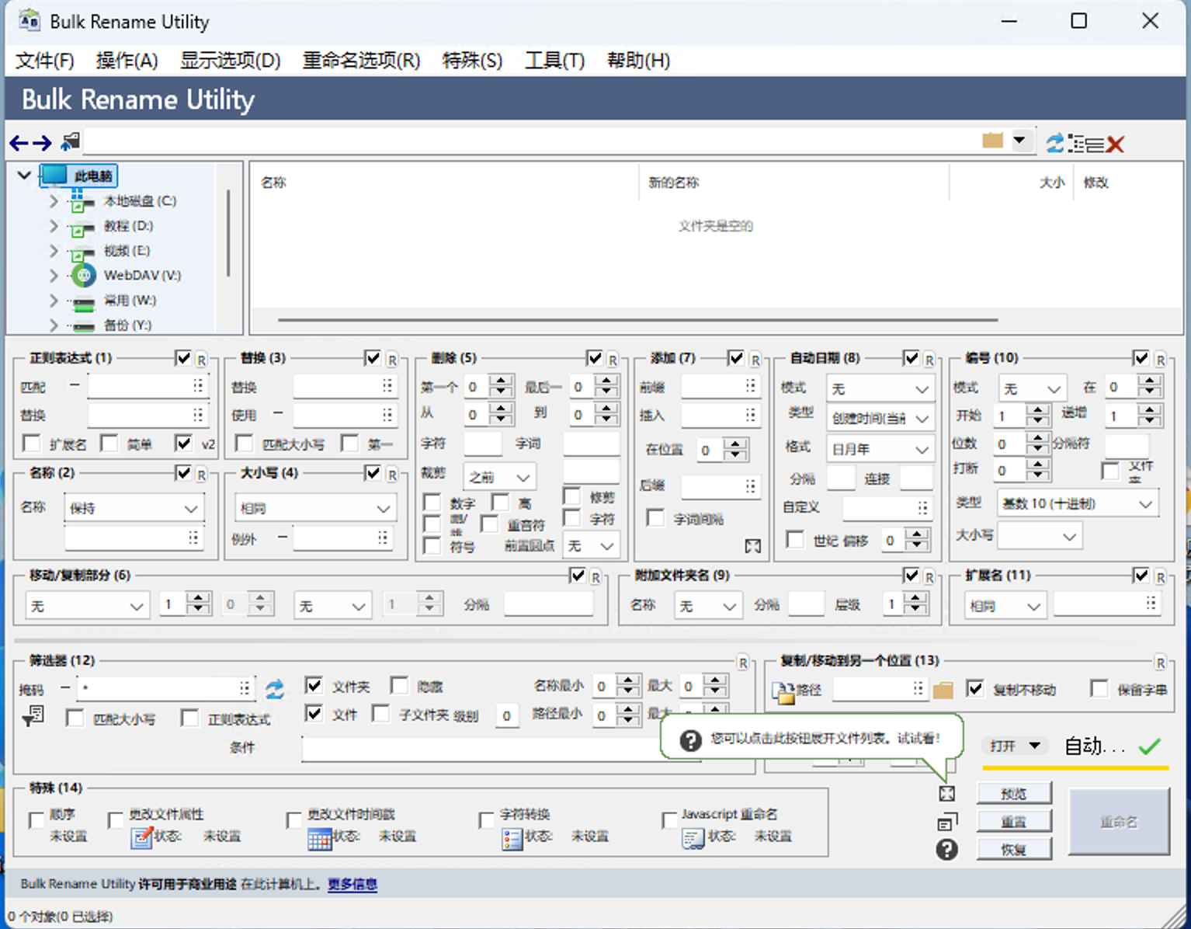
Task: Click the 恢复 button
Action: pos(1013,849)
